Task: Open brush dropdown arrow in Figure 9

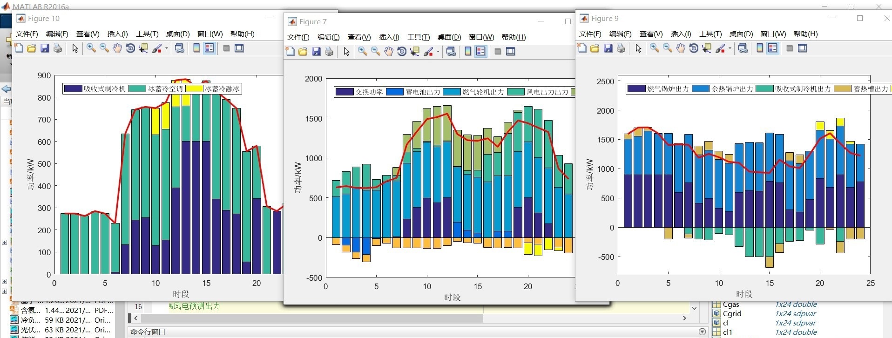Action: pyautogui.click(x=730, y=48)
